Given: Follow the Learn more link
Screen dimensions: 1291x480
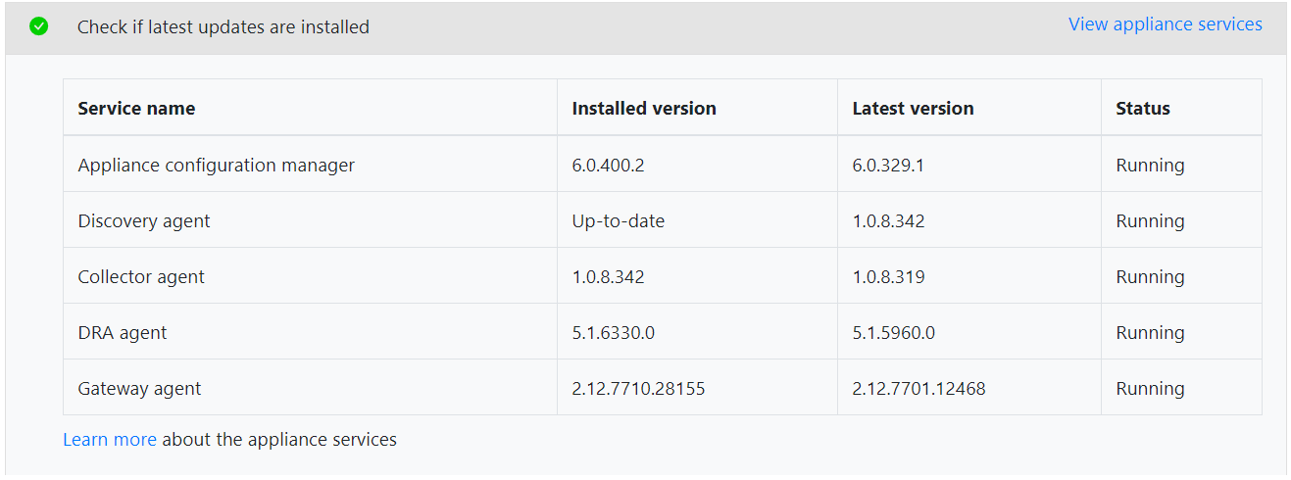Looking at the screenshot, I should click(x=109, y=440).
